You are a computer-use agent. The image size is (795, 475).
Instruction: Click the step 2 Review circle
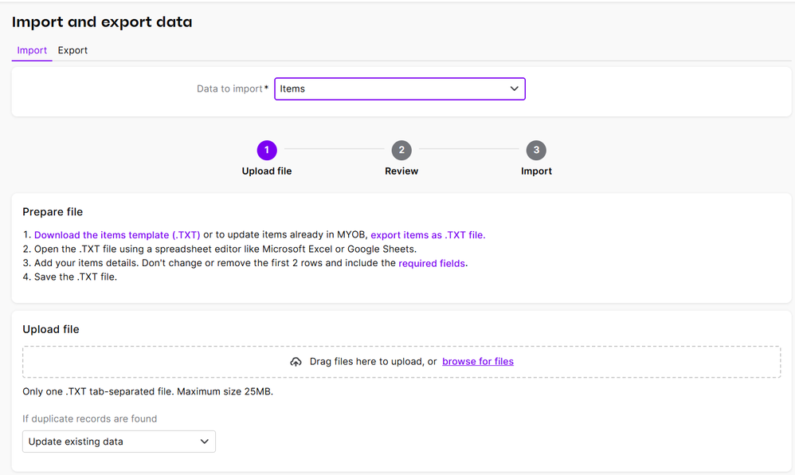pyautogui.click(x=401, y=150)
